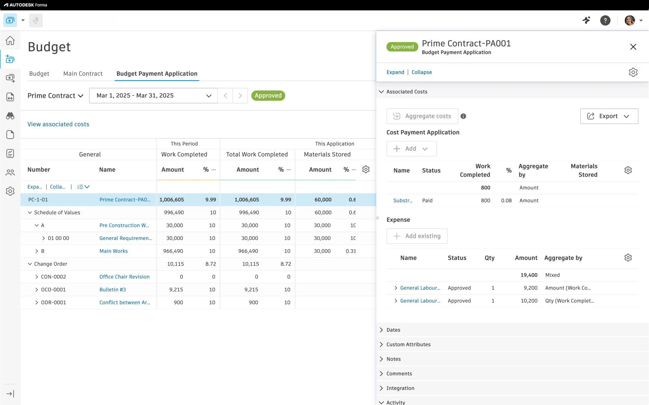This screenshot has height=405, width=649.
Task: Switch to the Budget tab
Action: click(x=39, y=74)
